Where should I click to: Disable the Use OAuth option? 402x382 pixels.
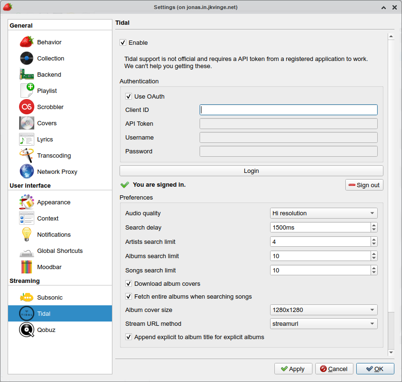pos(128,96)
